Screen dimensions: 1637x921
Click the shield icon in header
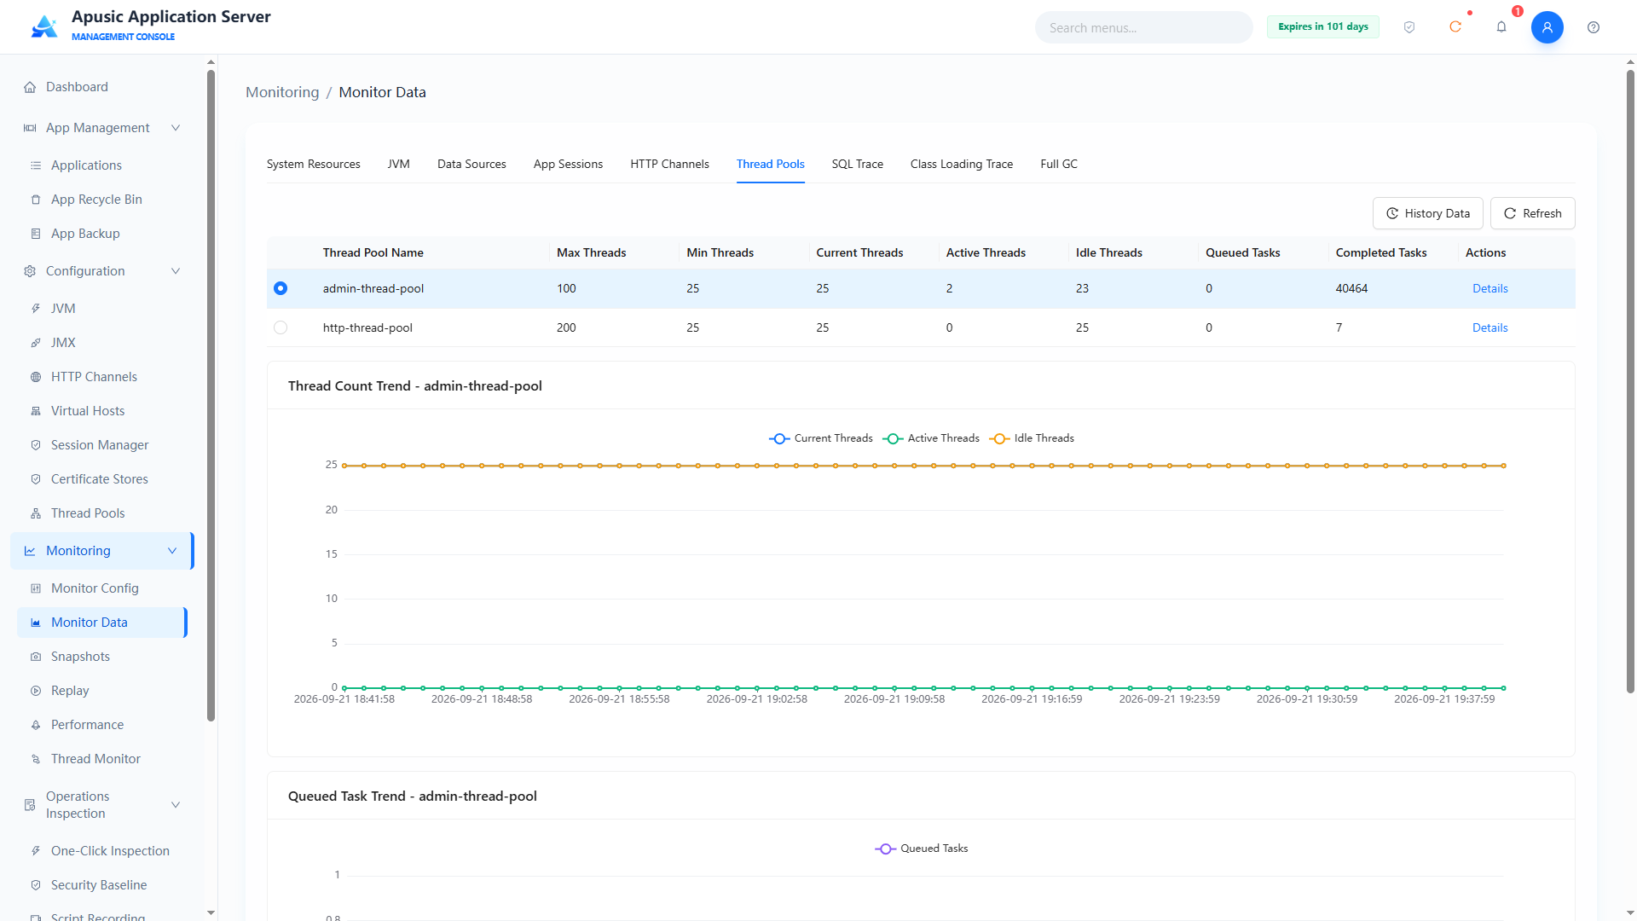[x=1409, y=27]
